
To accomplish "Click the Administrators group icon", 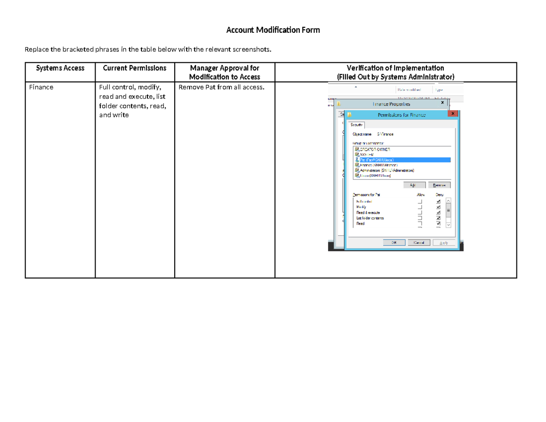I will click(357, 171).
